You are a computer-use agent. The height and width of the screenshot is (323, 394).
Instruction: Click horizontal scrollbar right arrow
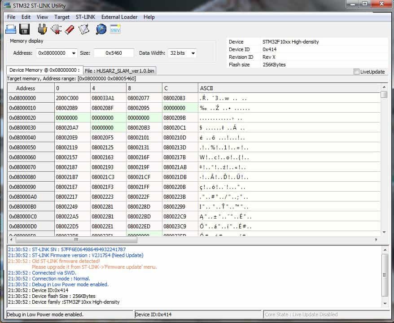(376, 240)
